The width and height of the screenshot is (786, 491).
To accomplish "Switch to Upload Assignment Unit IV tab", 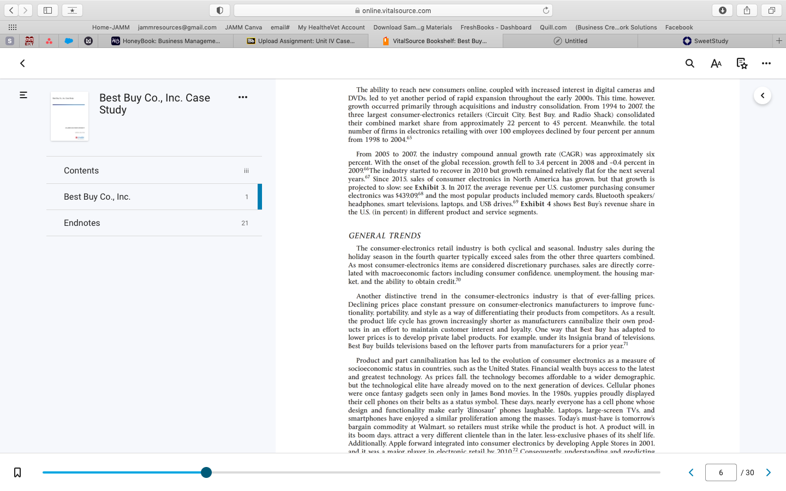I will tap(301, 41).
